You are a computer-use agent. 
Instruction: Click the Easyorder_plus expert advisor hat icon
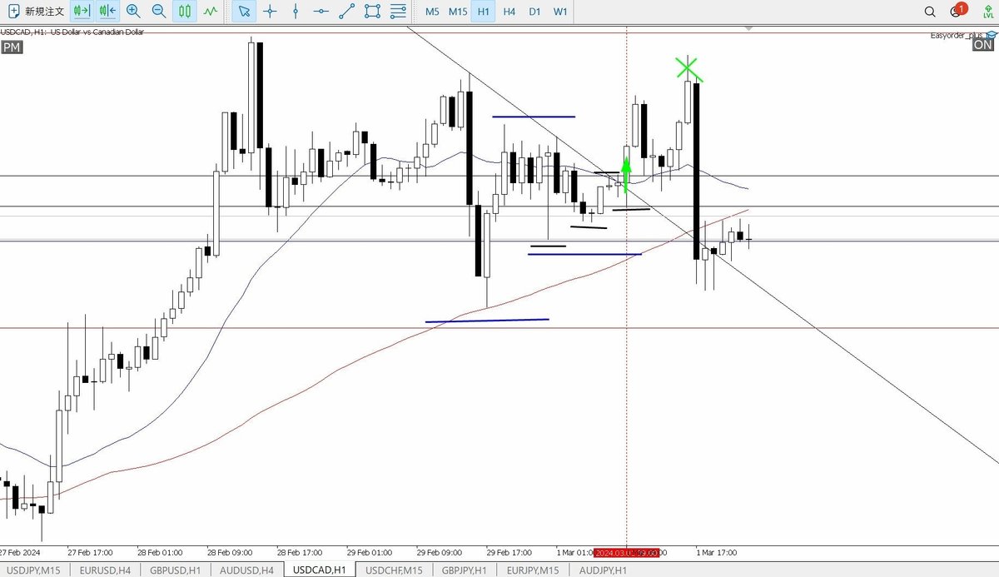pyautogui.click(x=991, y=36)
